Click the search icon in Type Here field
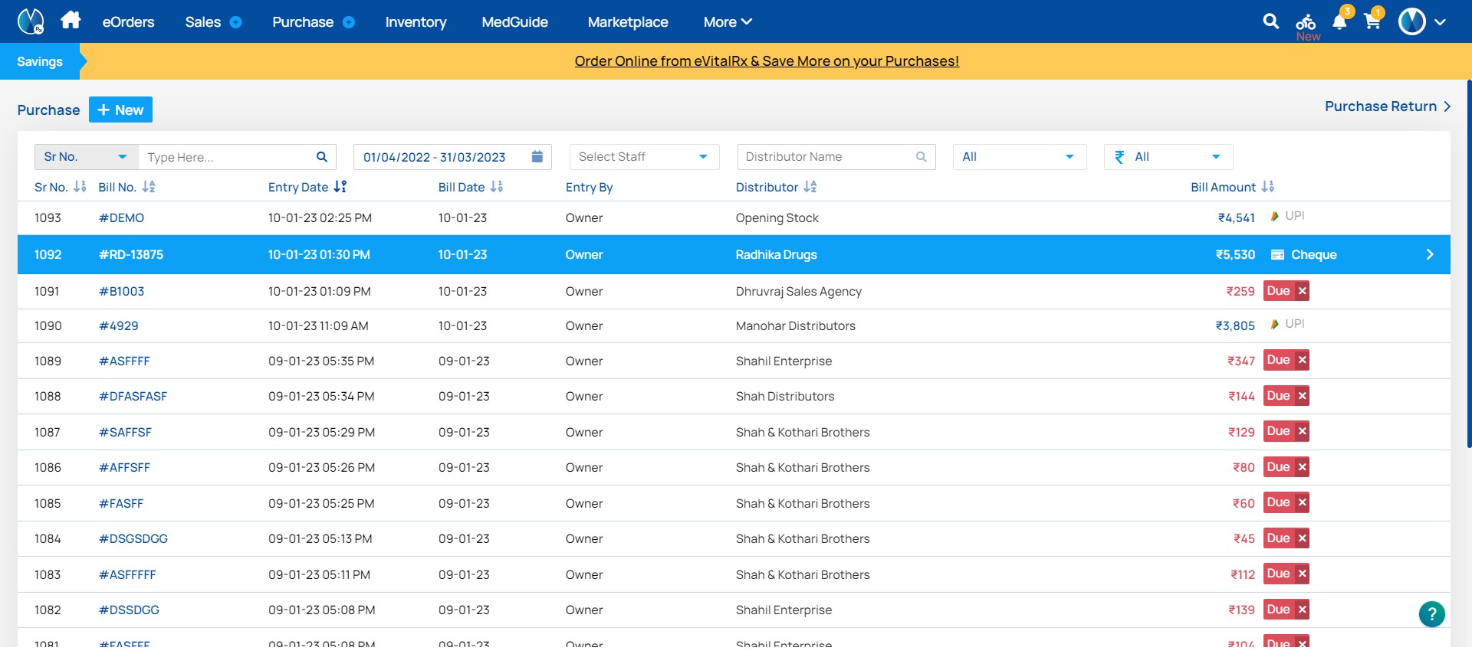Viewport: 1472px width, 654px height. click(x=322, y=157)
